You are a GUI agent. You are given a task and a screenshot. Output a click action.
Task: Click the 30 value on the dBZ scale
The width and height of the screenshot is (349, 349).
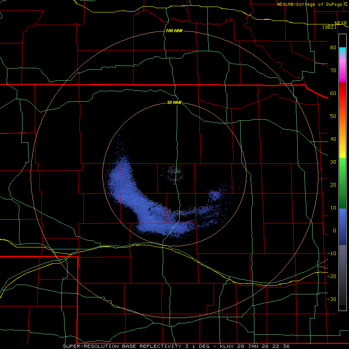click(333, 162)
